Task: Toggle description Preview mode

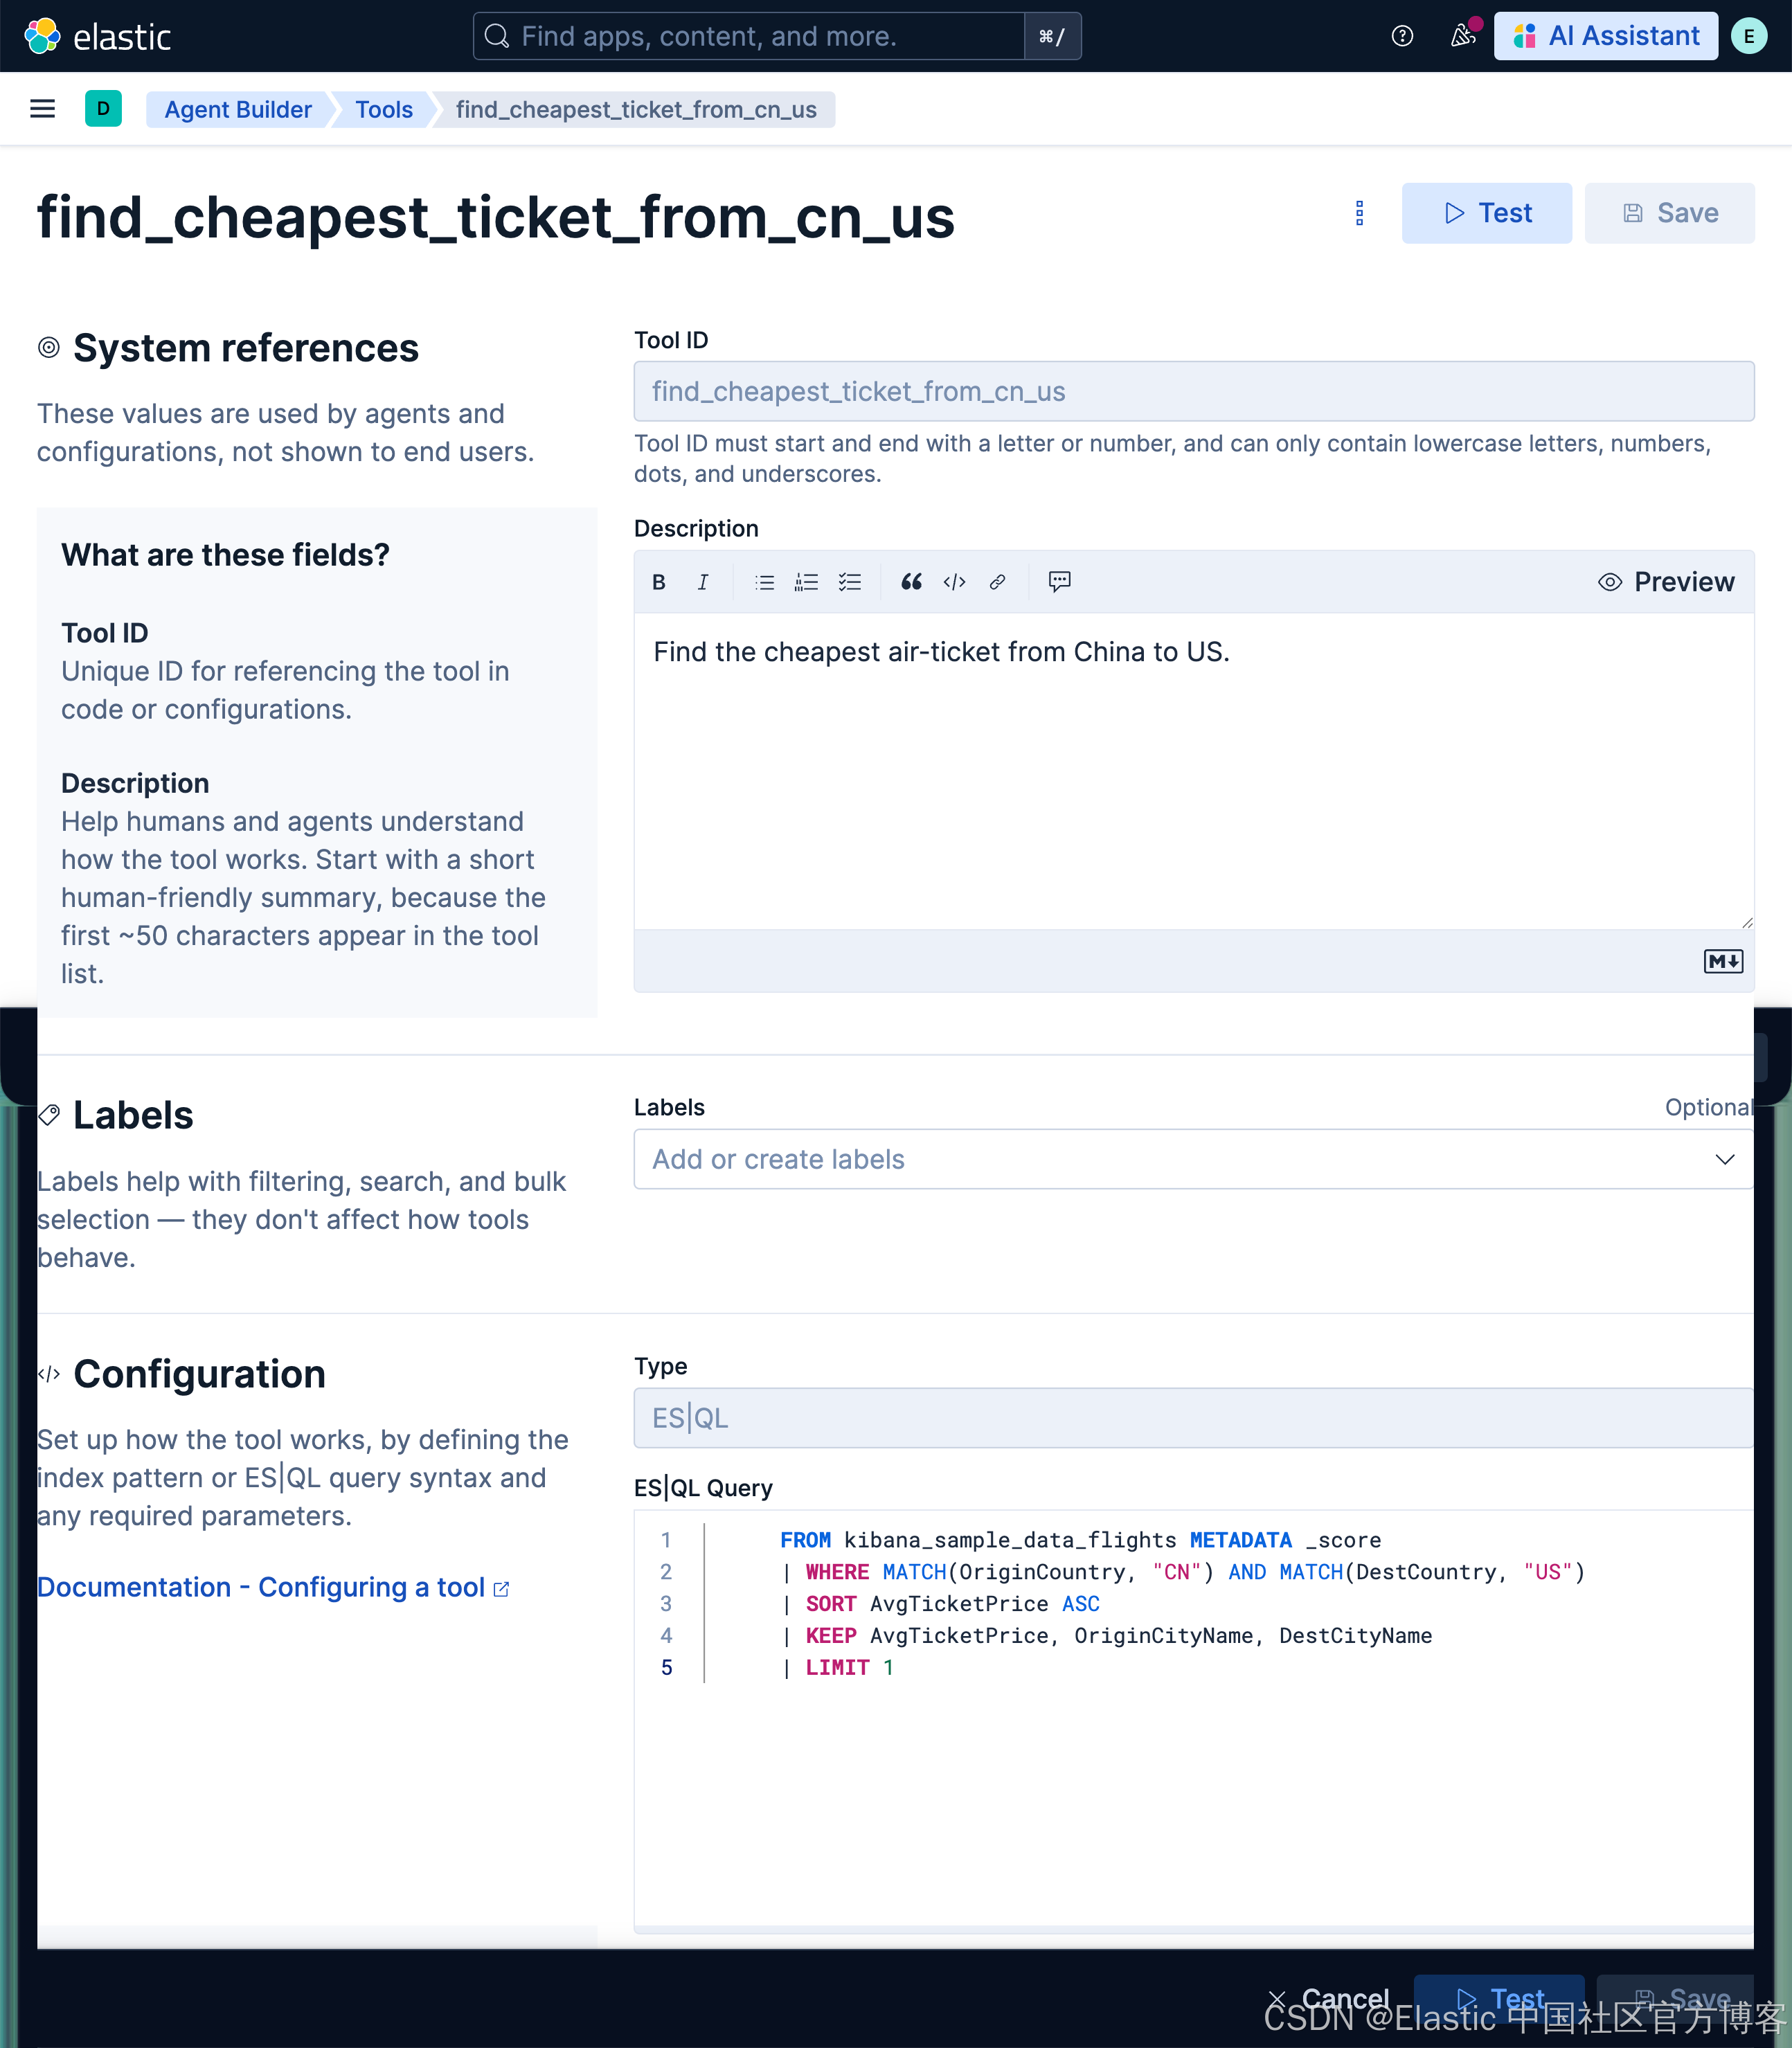Action: (1666, 582)
